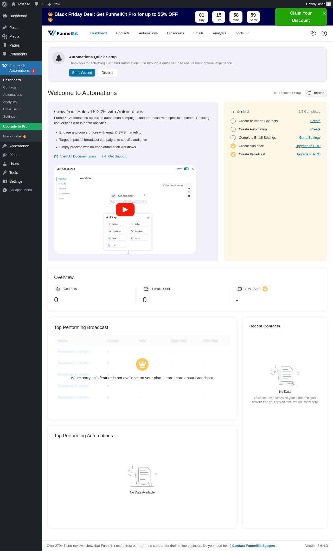Open the Analytics tab in FunnelKit nav
The image size is (333, 551).
(x=220, y=33)
